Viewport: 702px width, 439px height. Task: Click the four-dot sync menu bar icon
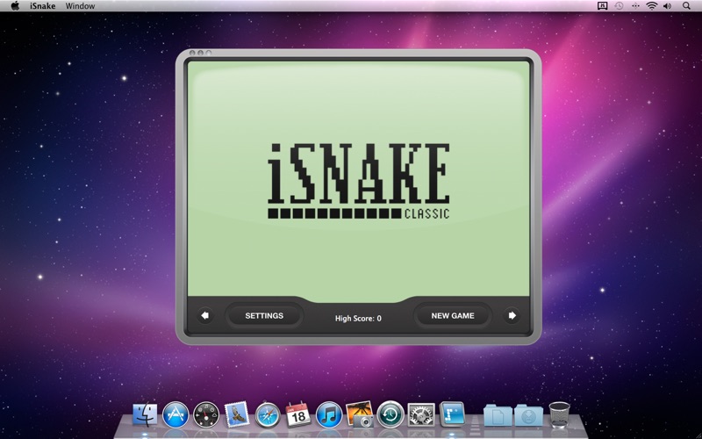[635, 6]
